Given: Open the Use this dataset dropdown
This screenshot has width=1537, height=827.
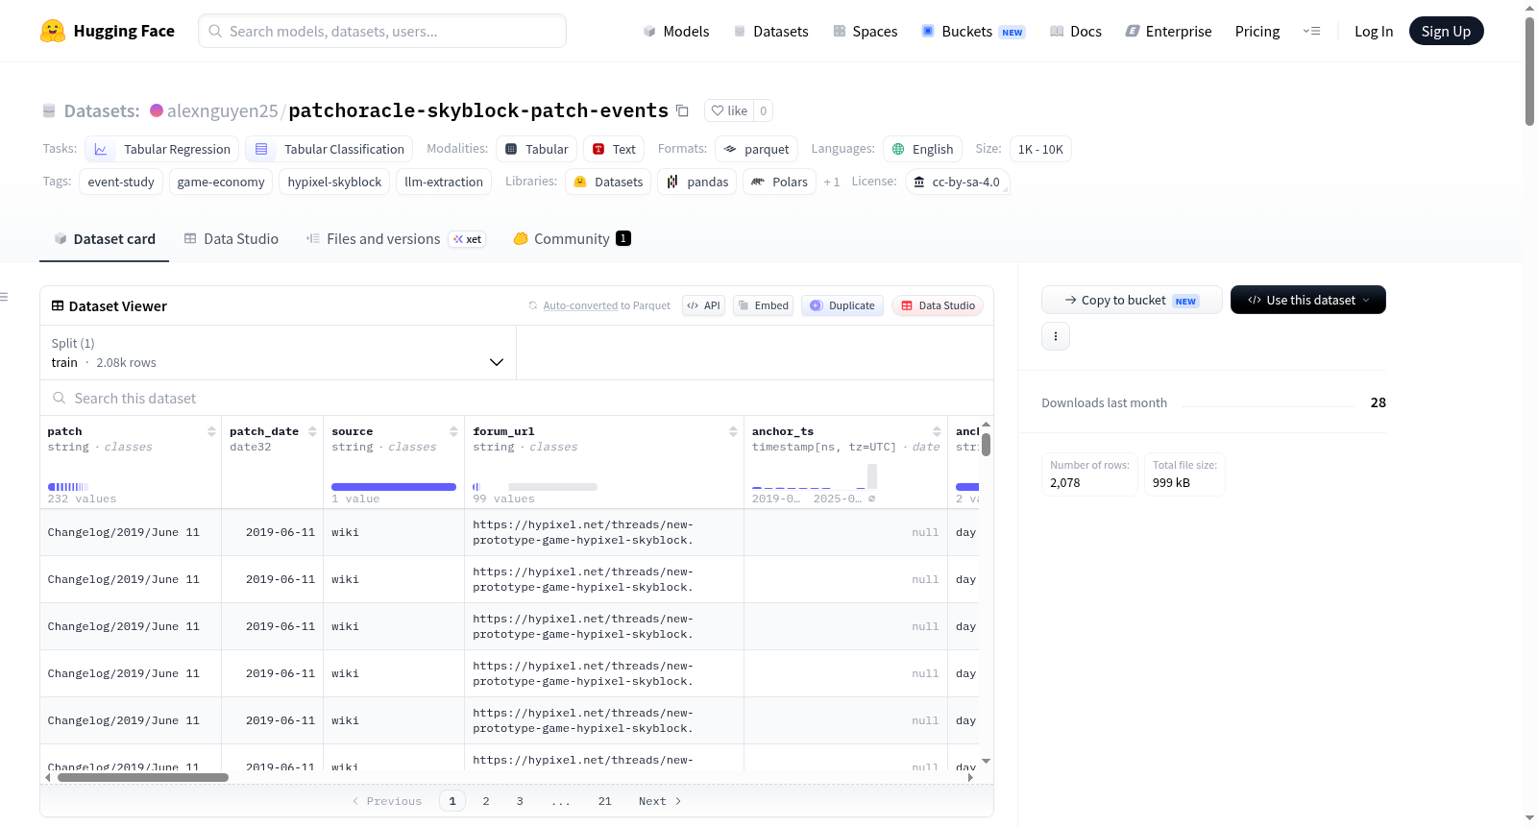Looking at the screenshot, I should coord(1308,300).
